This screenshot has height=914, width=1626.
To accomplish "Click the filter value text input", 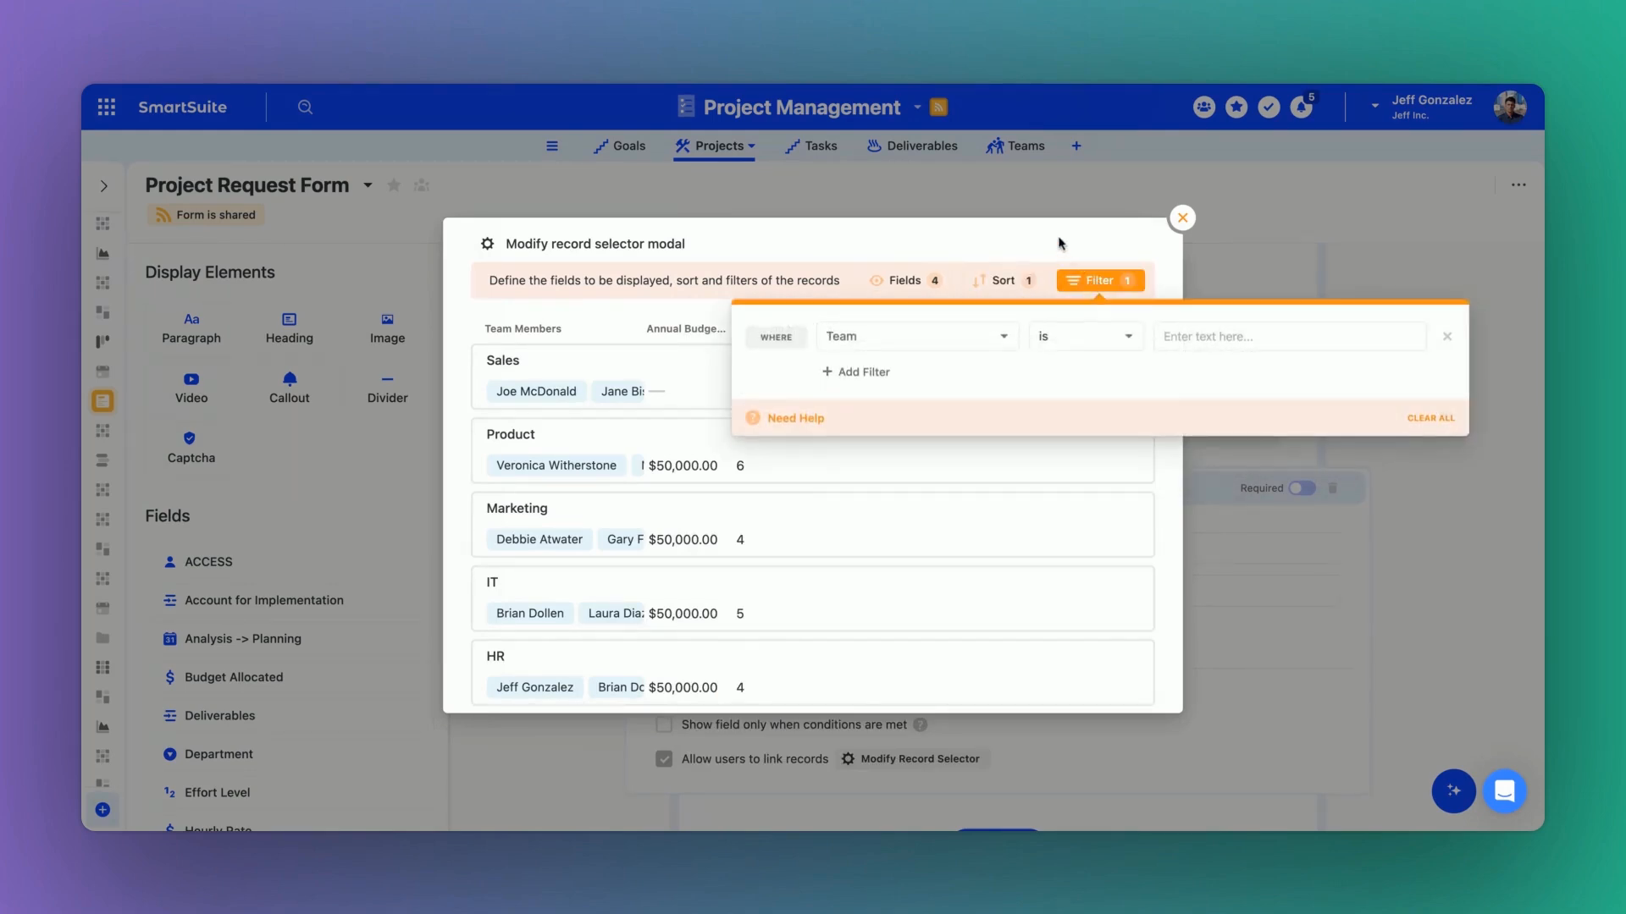I will point(1290,337).
